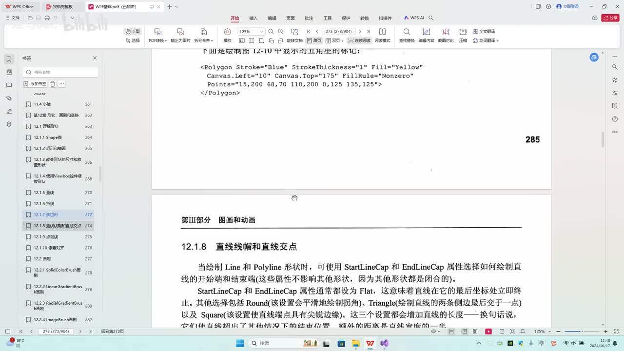Click 回到第273页 status bar text
Screen dimensions: 624x351
pos(113,331)
